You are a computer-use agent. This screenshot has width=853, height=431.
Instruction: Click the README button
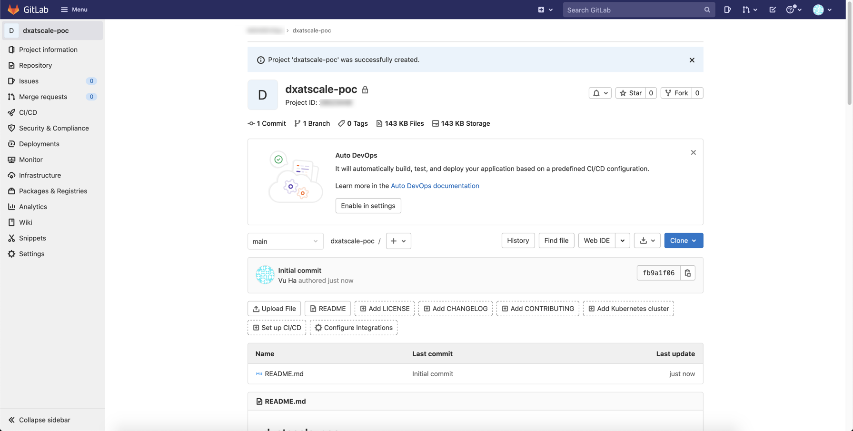pyautogui.click(x=327, y=309)
